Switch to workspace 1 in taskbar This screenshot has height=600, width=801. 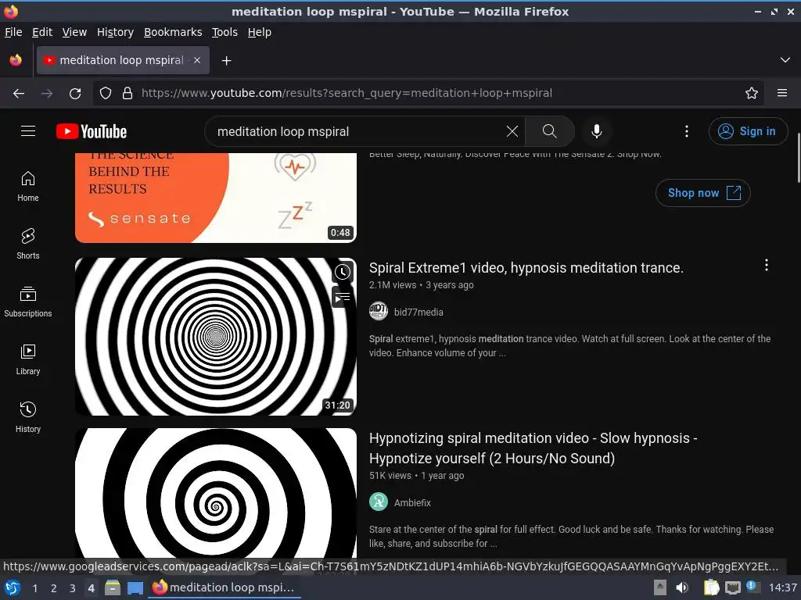tap(34, 587)
